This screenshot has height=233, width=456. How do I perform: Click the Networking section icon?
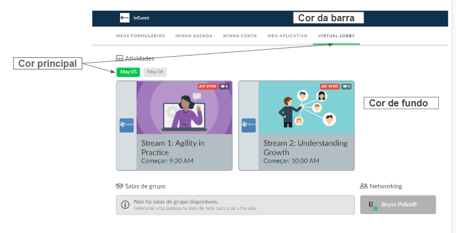click(364, 186)
